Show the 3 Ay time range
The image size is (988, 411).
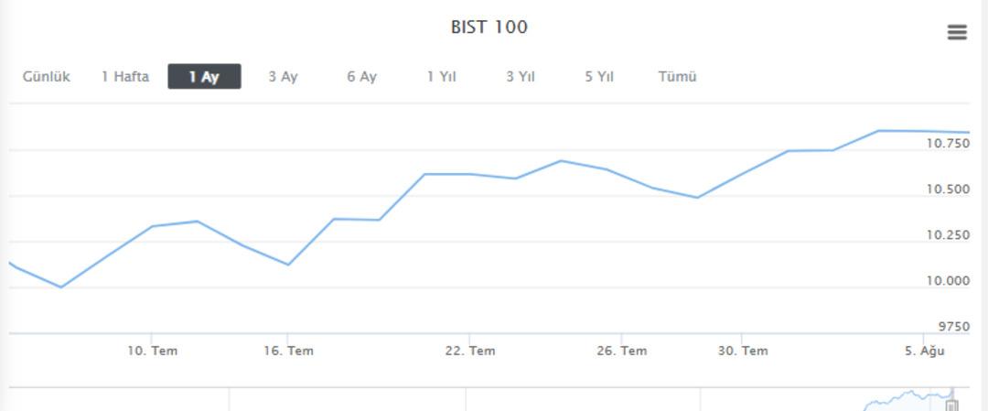pos(283,77)
